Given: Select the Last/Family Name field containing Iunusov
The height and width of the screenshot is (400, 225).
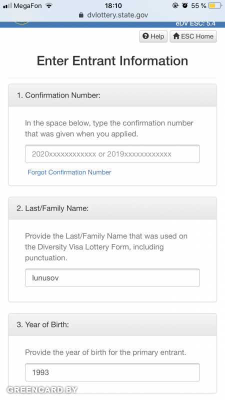Looking at the screenshot, I should 112,277.
